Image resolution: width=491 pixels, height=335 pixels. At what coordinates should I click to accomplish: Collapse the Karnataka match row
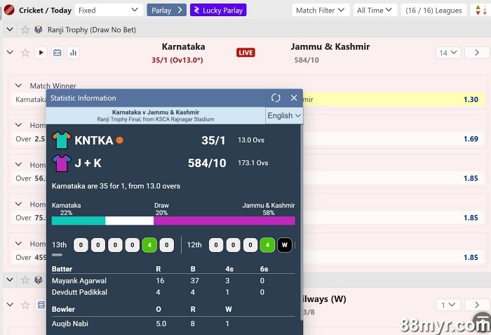10,53
